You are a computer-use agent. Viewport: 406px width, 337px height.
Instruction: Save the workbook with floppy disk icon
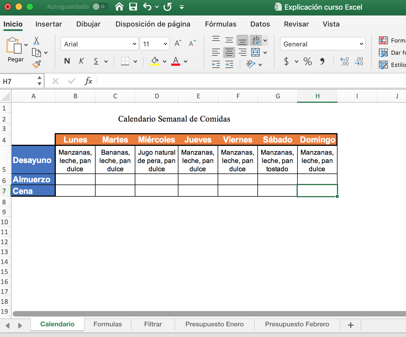133,7
